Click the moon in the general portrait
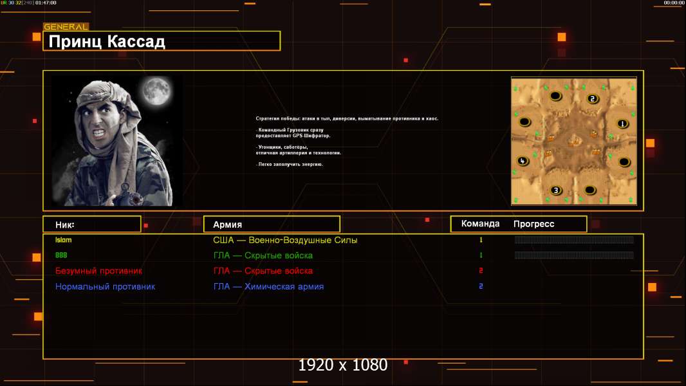686x386 pixels. [x=155, y=91]
